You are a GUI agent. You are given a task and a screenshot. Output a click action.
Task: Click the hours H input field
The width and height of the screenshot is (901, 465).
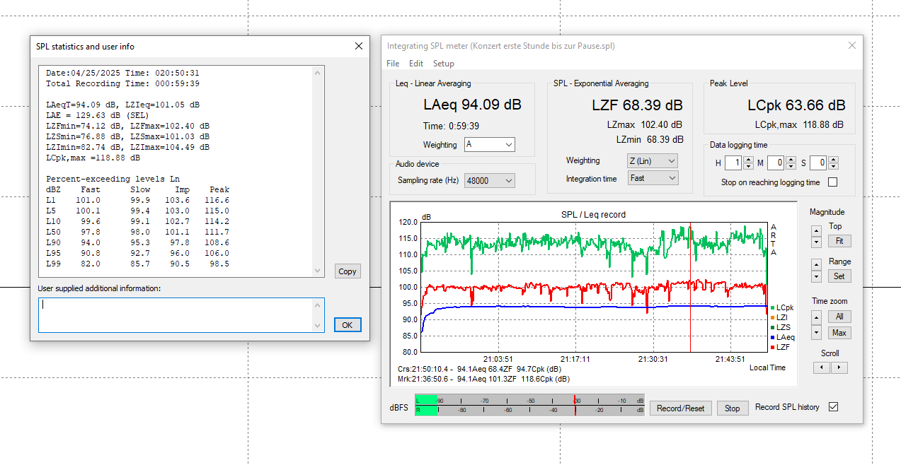(x=734, y=163)
